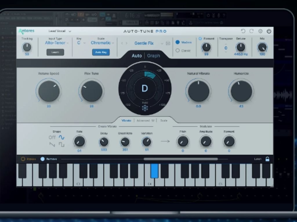297x222 pixels.
Task: Click the Detune knob
Action: click(x=241, y=47)
